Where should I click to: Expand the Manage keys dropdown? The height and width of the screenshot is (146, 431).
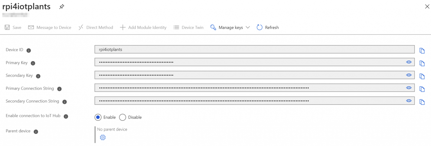[x=230, y=27]
